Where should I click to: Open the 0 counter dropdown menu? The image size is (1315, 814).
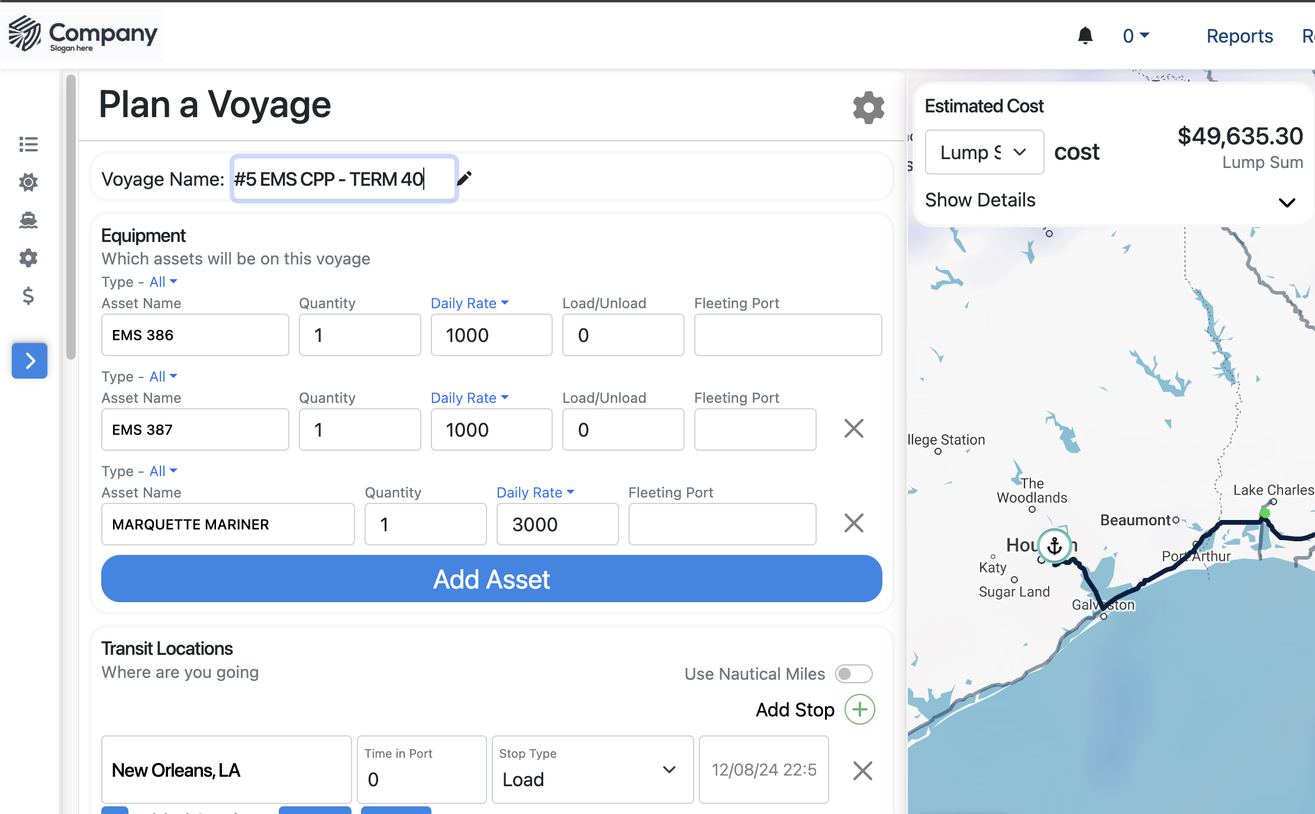point(1136,36)
